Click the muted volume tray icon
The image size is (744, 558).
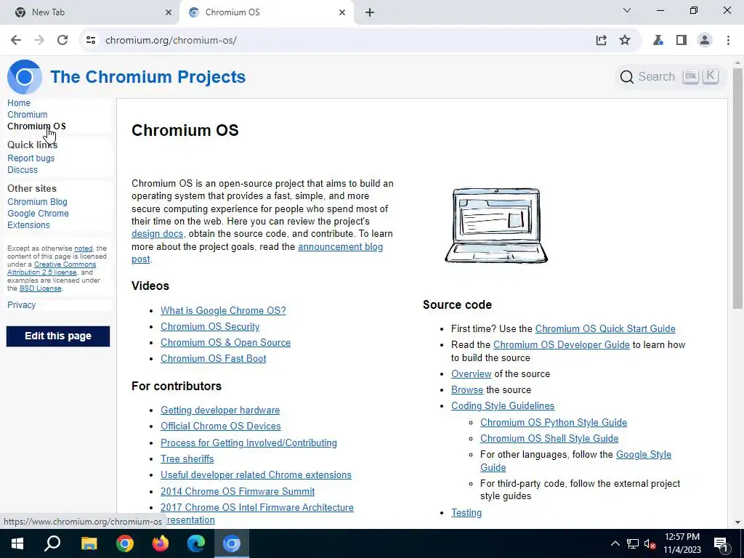point(650,543)
